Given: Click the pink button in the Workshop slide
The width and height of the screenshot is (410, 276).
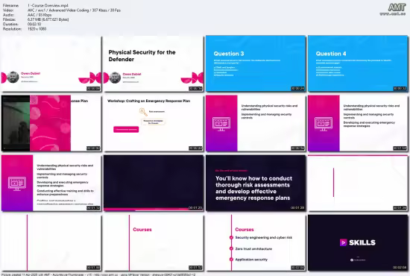Looking at the screenshot, I should [126, 129].
